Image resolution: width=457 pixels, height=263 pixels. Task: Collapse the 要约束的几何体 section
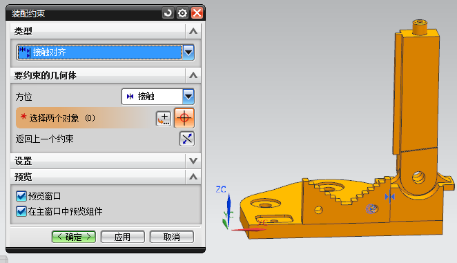193,75
